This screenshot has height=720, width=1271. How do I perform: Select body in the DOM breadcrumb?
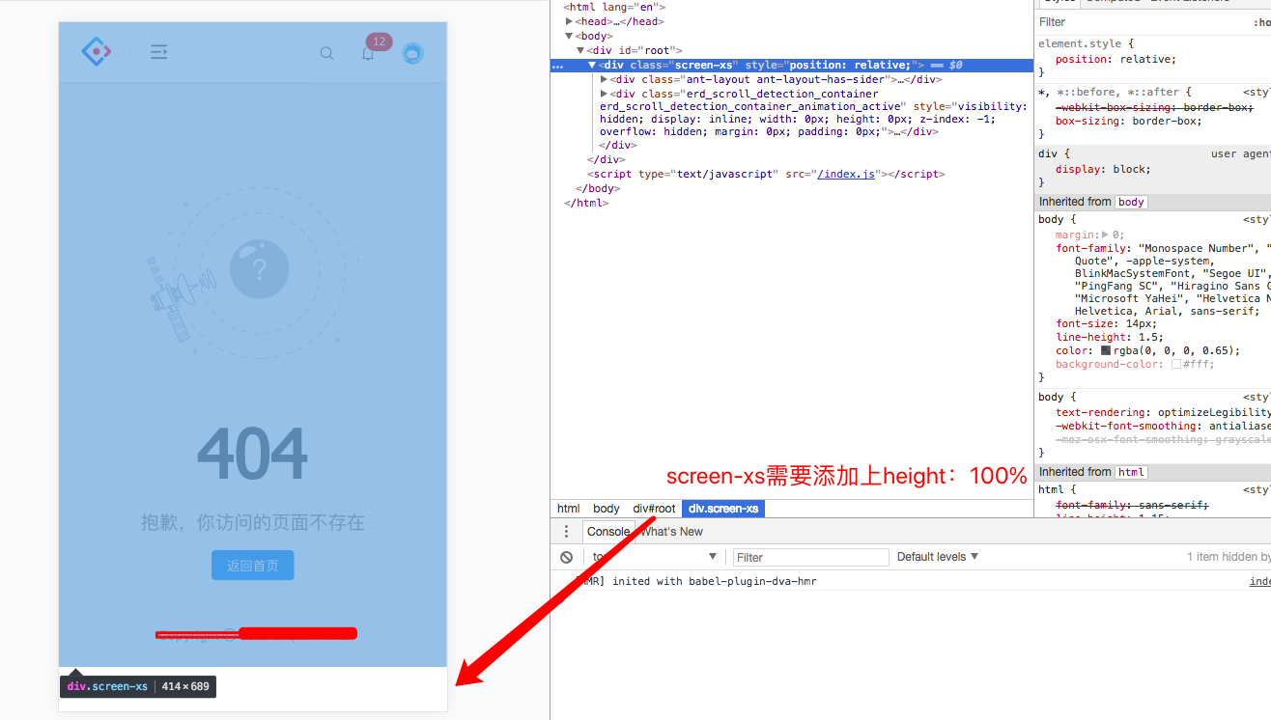point(607,509)
